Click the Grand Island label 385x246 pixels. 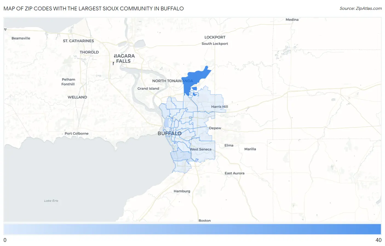[x=148, y=88]
